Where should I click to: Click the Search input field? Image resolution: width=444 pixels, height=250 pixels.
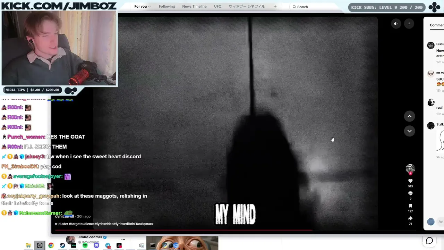(316, 7)
